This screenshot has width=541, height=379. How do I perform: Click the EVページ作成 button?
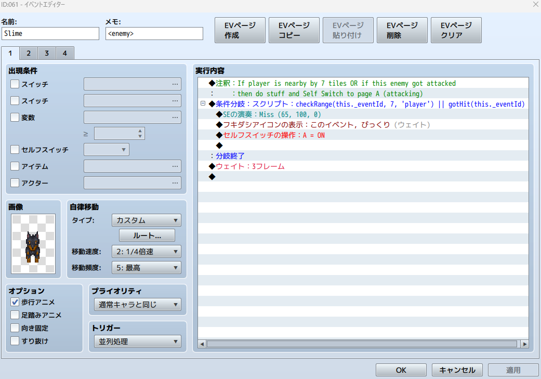click(240, 30)
